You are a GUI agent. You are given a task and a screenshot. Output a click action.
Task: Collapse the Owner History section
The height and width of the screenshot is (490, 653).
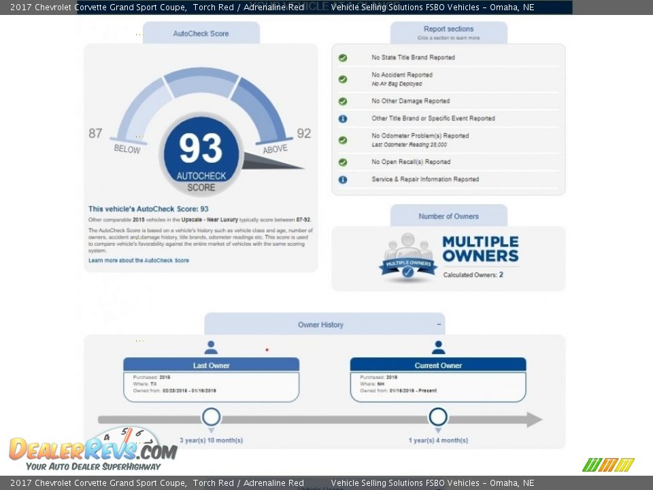pos(439,324)
